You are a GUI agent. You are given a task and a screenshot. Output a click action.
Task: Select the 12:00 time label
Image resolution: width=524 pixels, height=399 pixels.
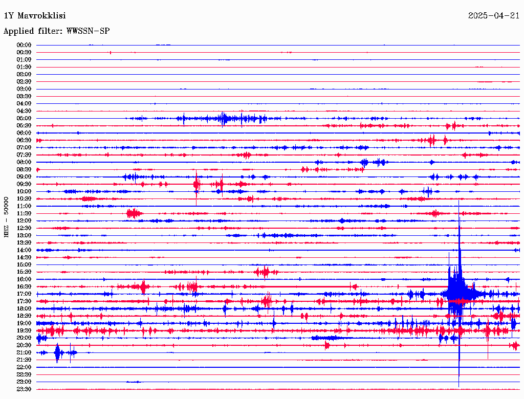pyautogui.click(x=24, y=221)
